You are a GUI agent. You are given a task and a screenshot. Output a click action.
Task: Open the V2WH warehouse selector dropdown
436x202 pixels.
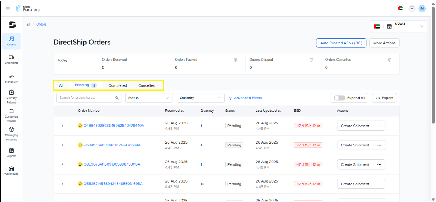click(398, 26)
